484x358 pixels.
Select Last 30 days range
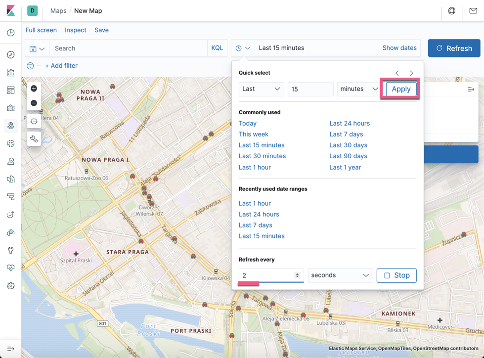pos(348,145)
